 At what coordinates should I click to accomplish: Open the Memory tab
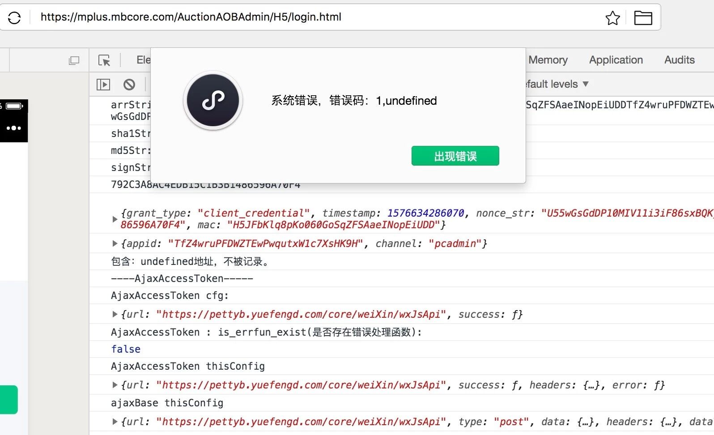548,60
